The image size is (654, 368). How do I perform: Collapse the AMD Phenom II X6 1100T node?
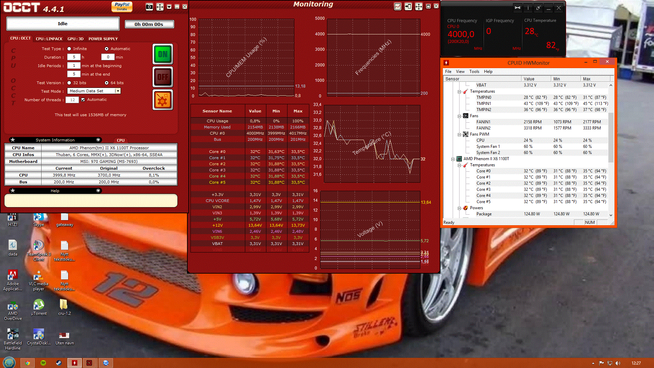click(453, 159)
